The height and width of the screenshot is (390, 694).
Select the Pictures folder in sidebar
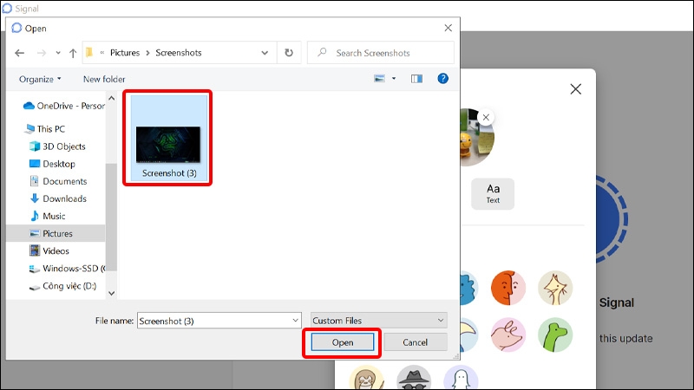(x=56, y=233)
